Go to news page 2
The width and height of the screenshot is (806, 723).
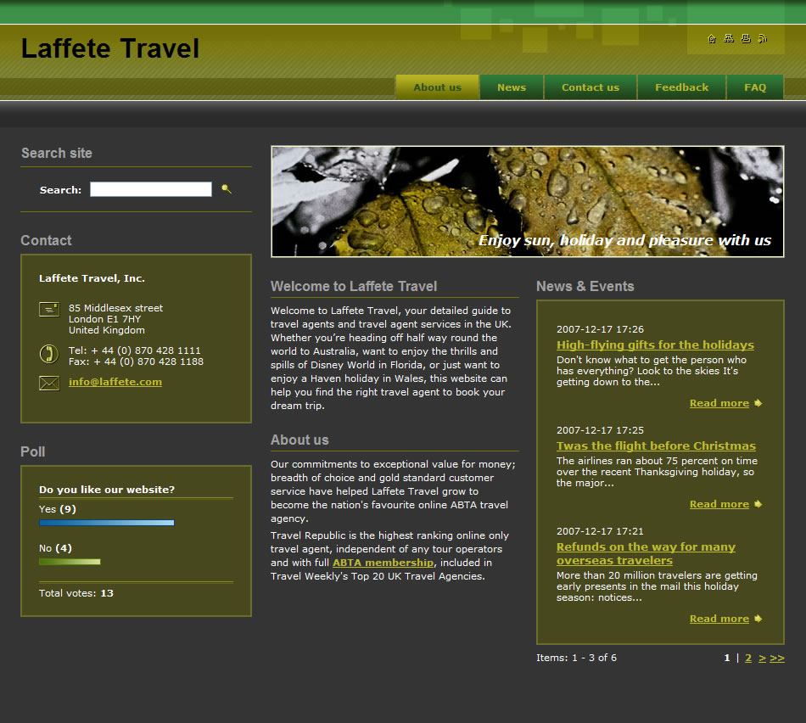point(748,658)
